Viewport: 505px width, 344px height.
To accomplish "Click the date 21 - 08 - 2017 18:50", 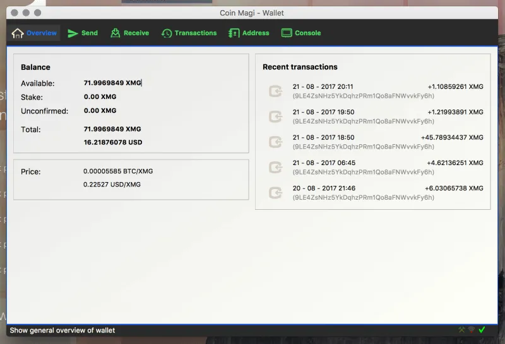I will (323, 137).
